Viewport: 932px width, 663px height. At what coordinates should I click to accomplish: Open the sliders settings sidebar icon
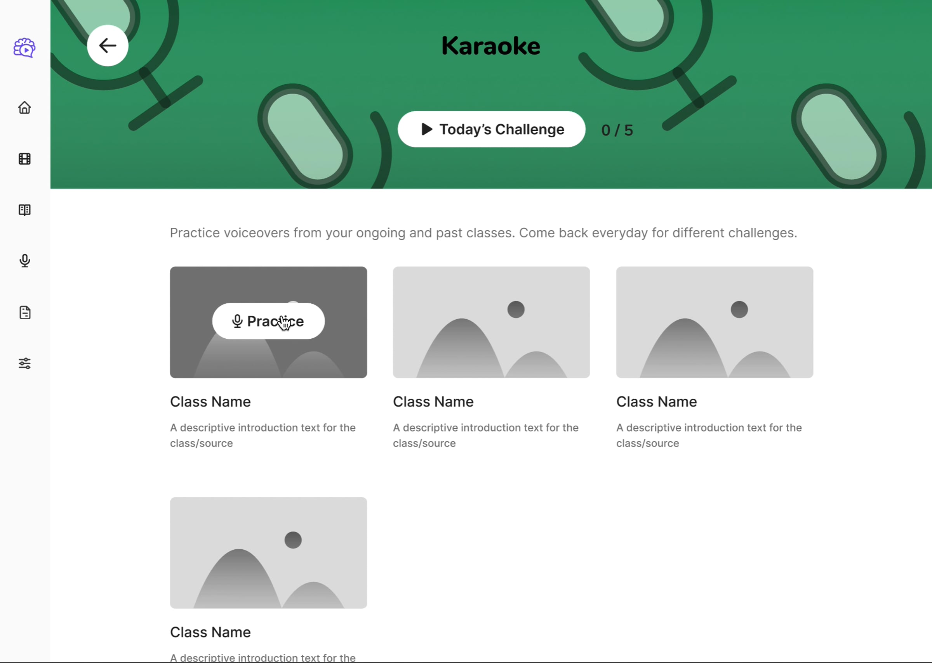pyautogui.click(x=24, y=364)
